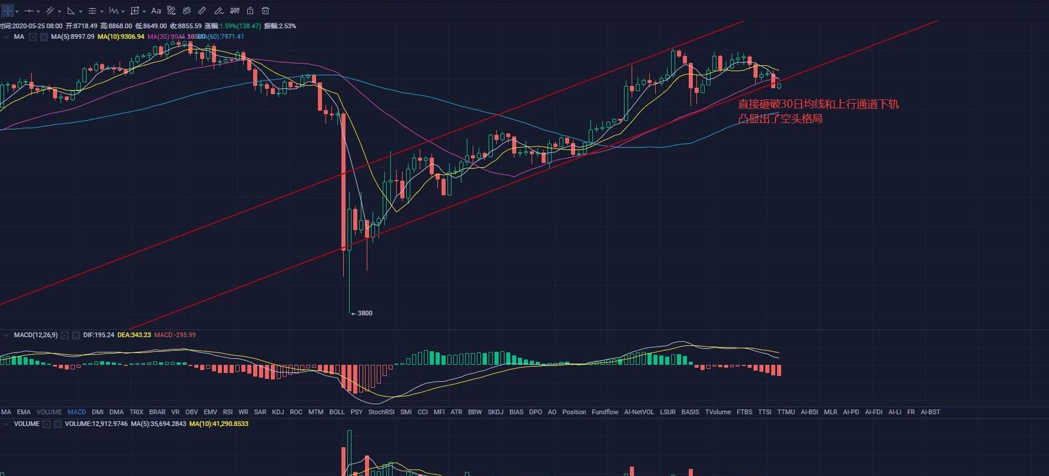Image resolution: width=1049 pixels, height=476 pixels.
Task: Toggle the MACD indicator in indicator bar
Action: 77,412
